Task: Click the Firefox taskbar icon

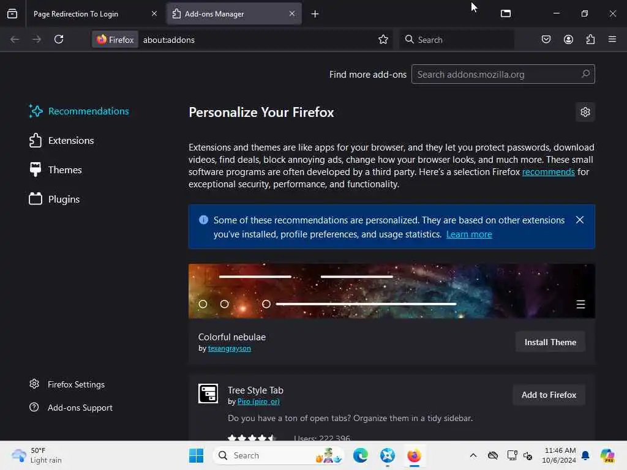Action: (414, 455)
